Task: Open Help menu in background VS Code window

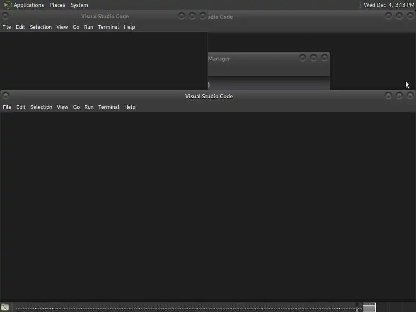Action: [x=130, y=27]
